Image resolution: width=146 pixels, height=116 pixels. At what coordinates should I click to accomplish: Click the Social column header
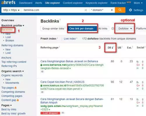point(140,47)
